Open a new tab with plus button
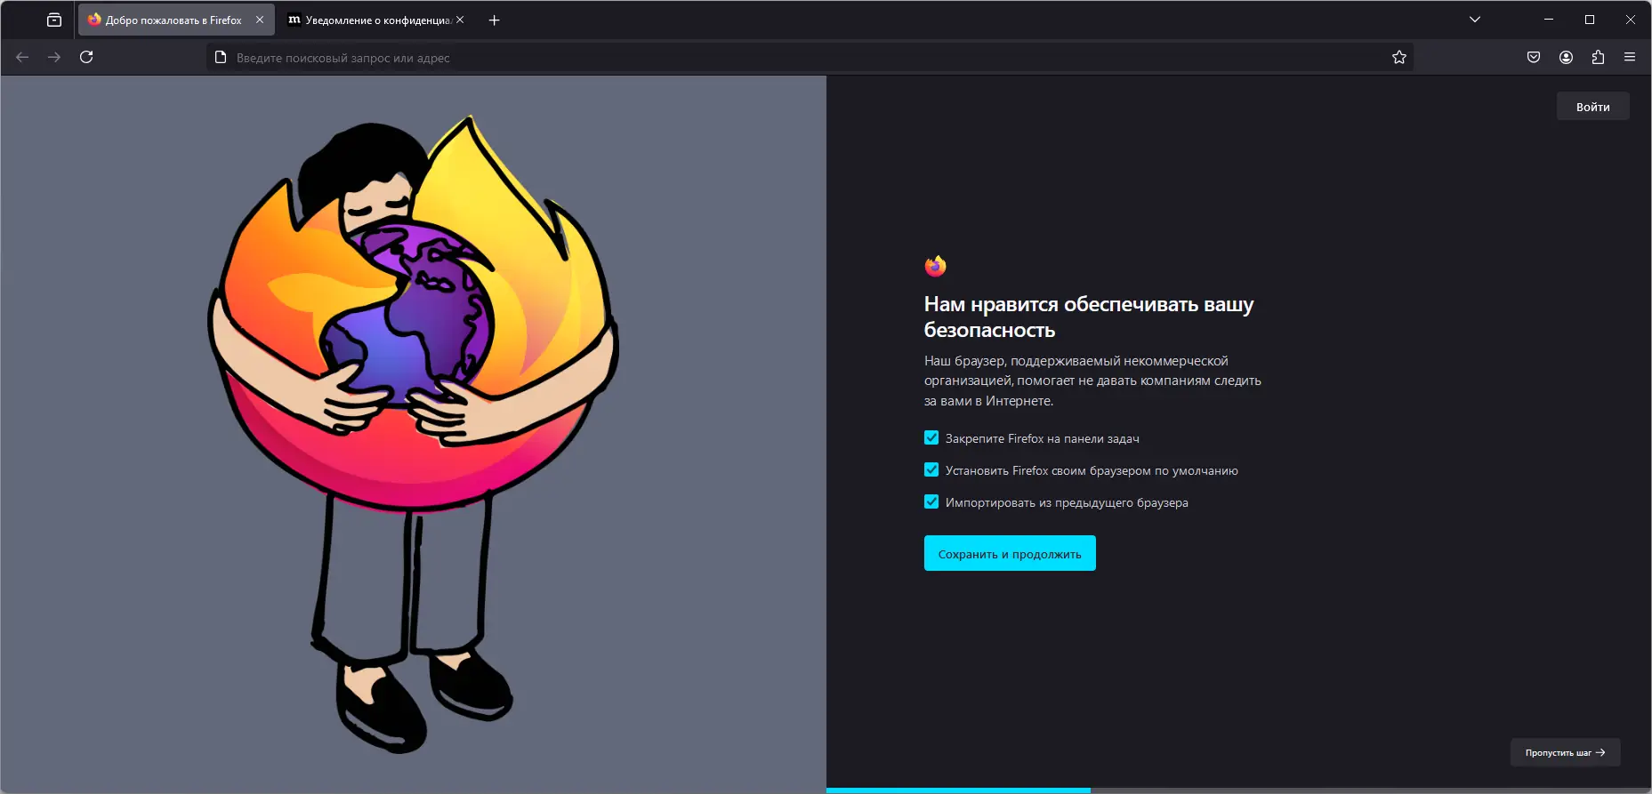 (x=495, y=20)
